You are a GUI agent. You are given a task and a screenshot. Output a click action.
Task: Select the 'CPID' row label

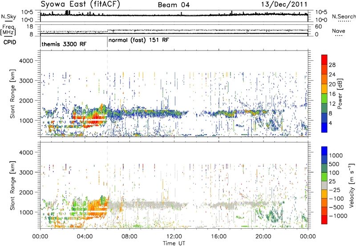tap(9, 42)
